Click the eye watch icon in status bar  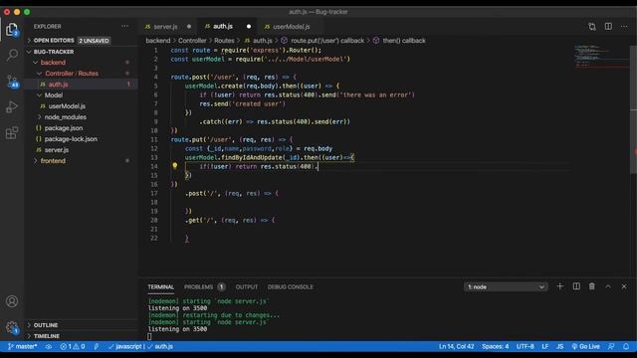coord(49,347)
